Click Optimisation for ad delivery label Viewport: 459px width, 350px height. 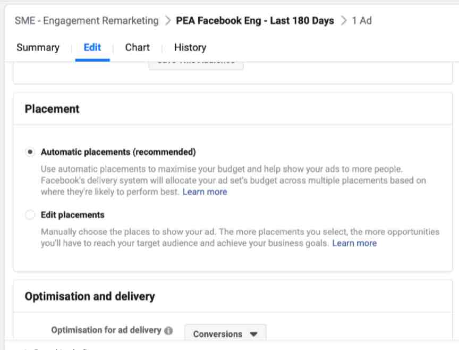106,330
